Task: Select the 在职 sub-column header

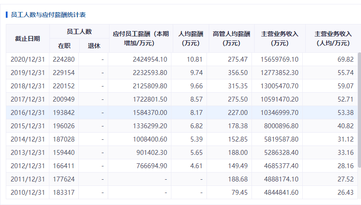Action: 64,46
